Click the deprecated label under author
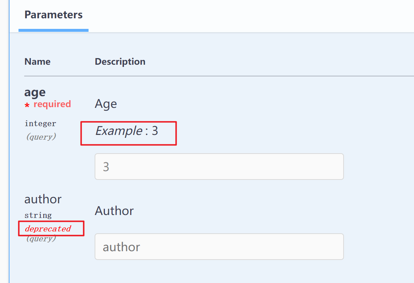The image size is (414, 283). (48, 228)
